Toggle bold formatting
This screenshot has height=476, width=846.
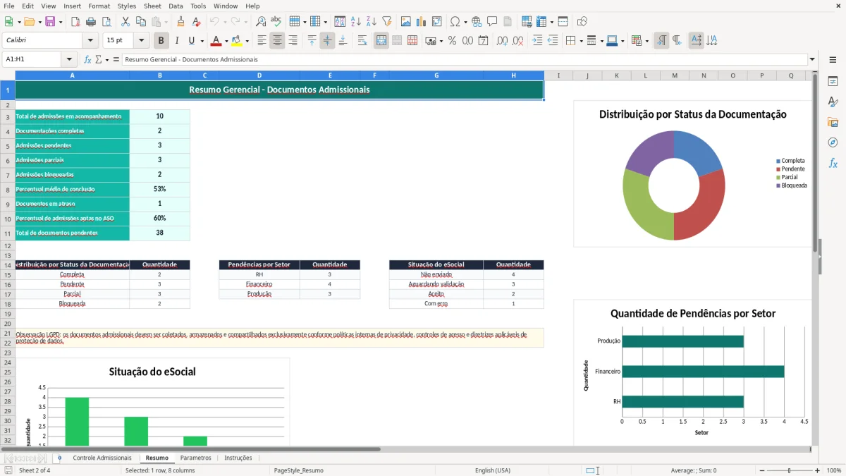pyautogui.click(x=161, y=41)
